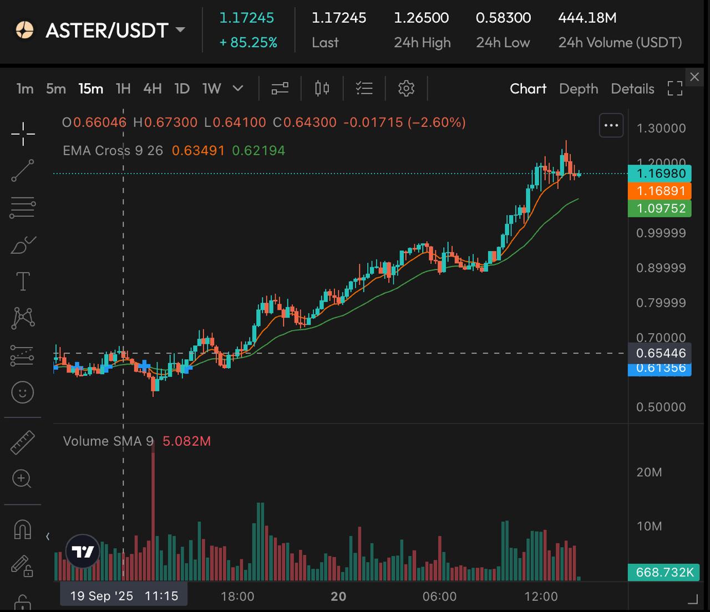This screenshot has width=710, height=612.
Task: Open the candlestick chart type selector
Action: pos(322,89)
